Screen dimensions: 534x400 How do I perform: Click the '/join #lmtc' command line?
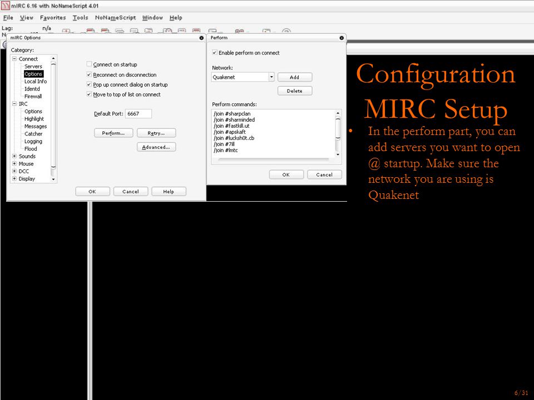coord(226,151)
